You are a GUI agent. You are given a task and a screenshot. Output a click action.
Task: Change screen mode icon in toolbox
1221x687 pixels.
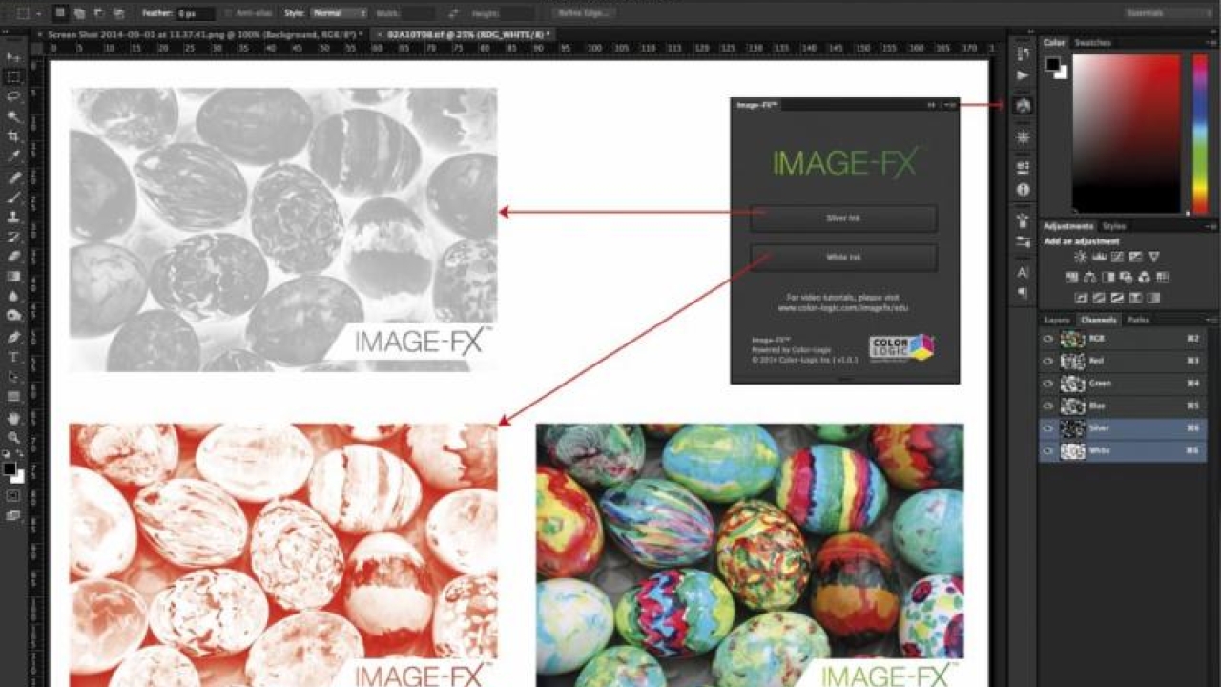(x=13, y=515)
